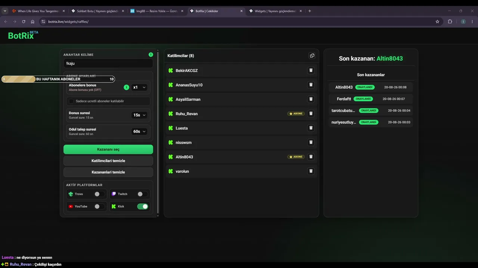478x268 pixels.
Task: Click the ABONE badge on Altin8043
Action: pyautogui.click(x=296, y=157)
